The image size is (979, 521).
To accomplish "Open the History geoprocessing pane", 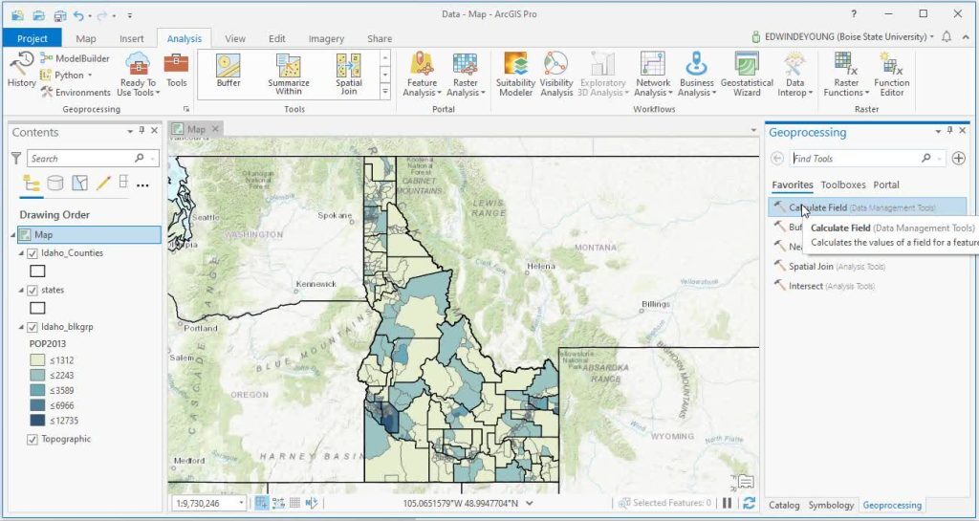I will 21,70.
